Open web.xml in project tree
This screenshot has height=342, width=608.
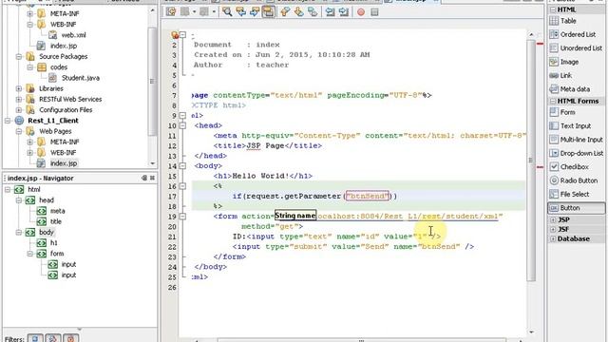(x=73, y=35)
